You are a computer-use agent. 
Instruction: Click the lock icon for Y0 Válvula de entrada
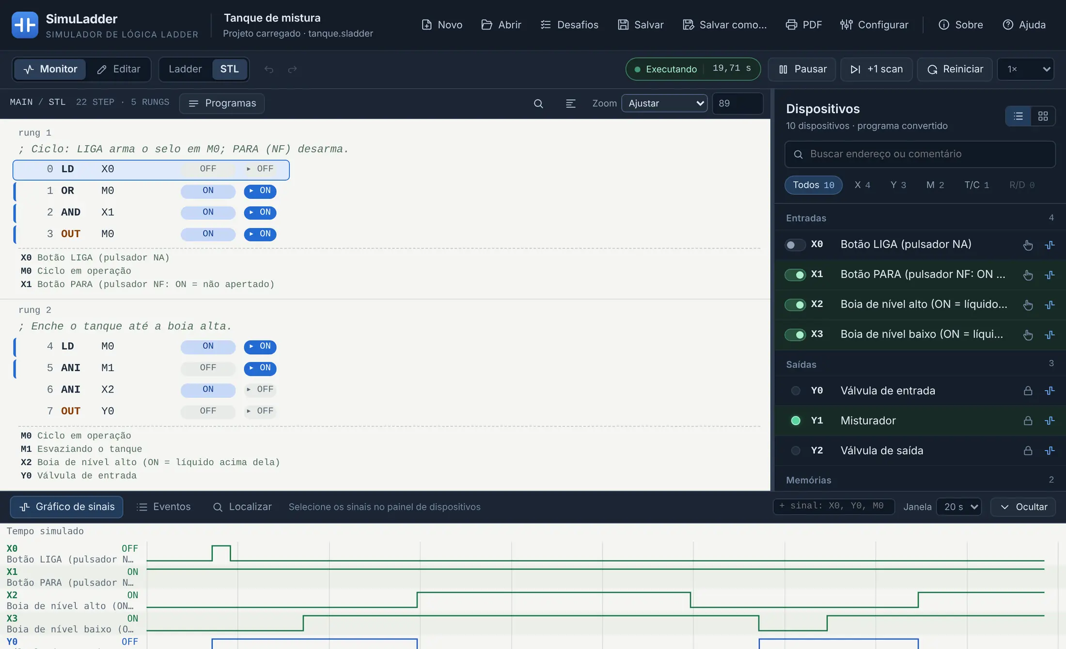point(1028,391)
